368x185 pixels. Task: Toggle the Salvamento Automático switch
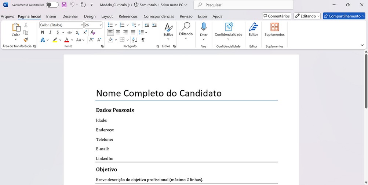click(x=52, y=5)
